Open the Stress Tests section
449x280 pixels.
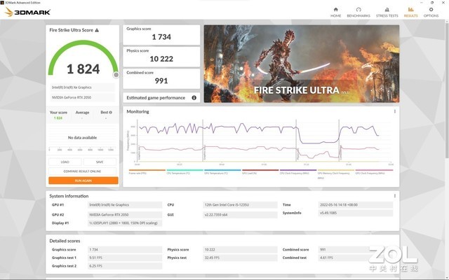[387, 12]
